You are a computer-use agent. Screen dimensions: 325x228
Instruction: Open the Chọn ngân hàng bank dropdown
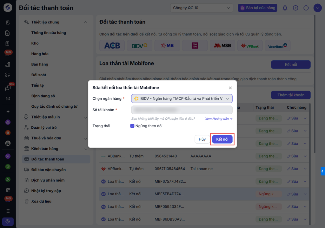[x=182, y=99]
